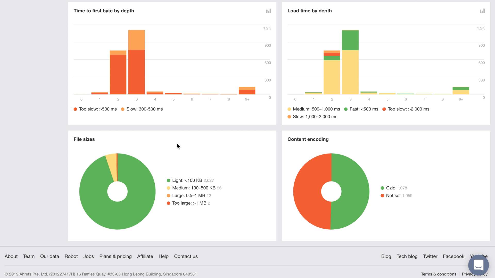The width and height of the screenshot is (495, 278).
Task: Open the Plans & pricing footer link
Action: (115, 256)
